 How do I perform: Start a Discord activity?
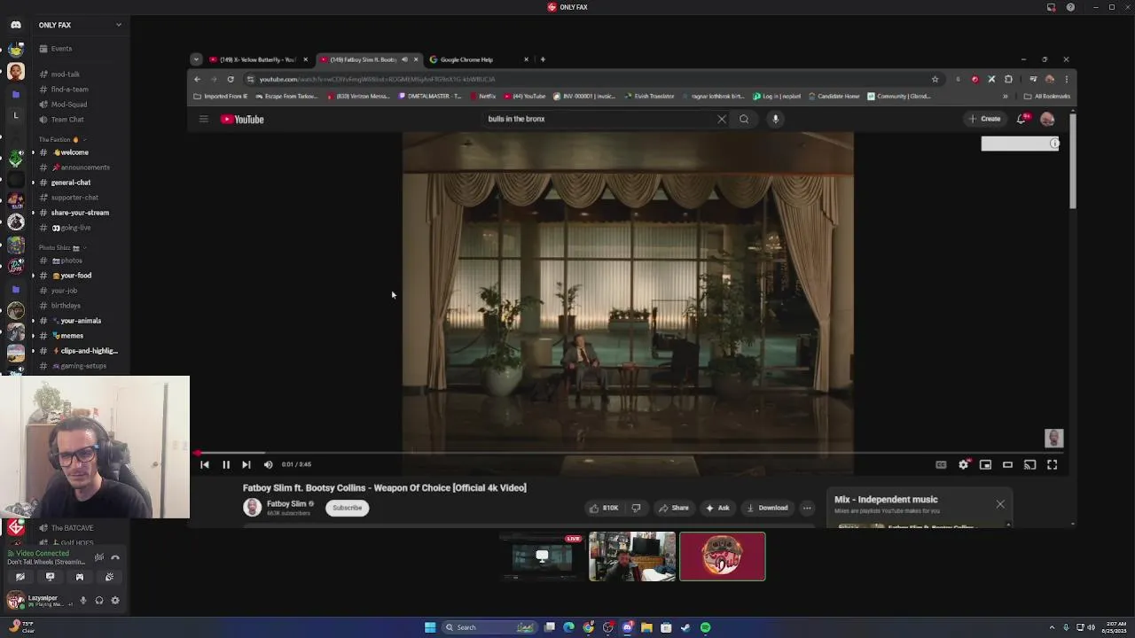point(80,577)
